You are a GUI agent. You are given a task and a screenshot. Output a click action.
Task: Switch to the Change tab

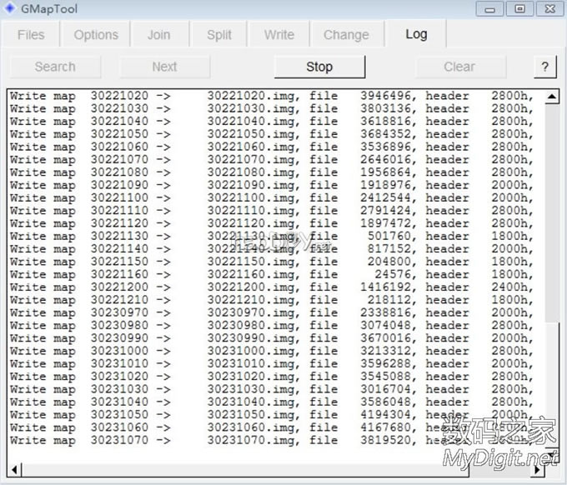[x=346, y=35]
